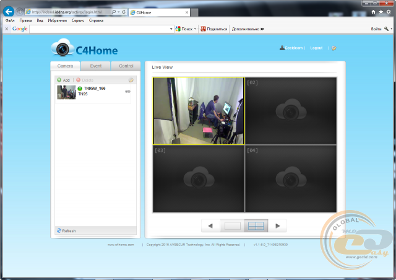Select empty video channel [03]

click(x=199, y=178)
